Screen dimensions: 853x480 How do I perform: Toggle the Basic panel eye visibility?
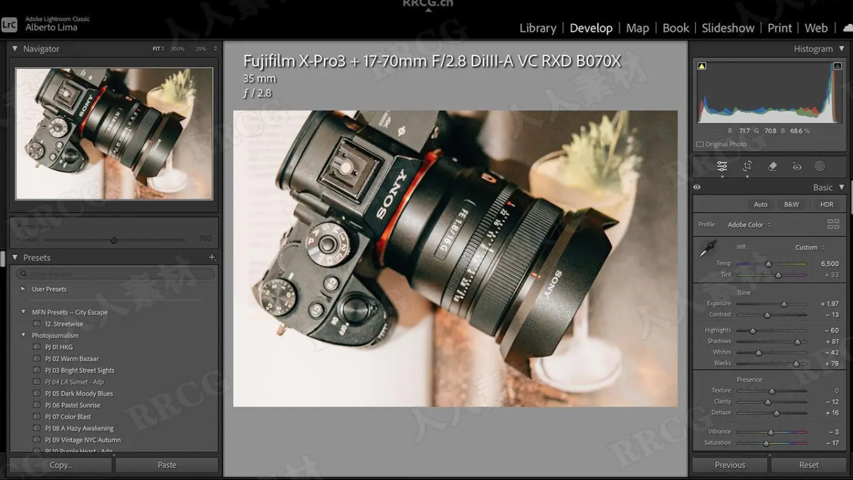697,188
